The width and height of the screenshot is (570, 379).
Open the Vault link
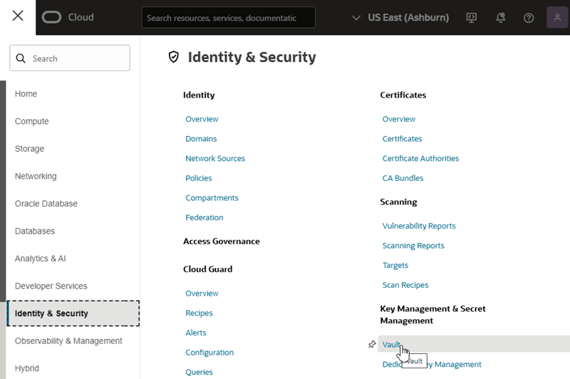pyautogui.click(x=392, y=345)
